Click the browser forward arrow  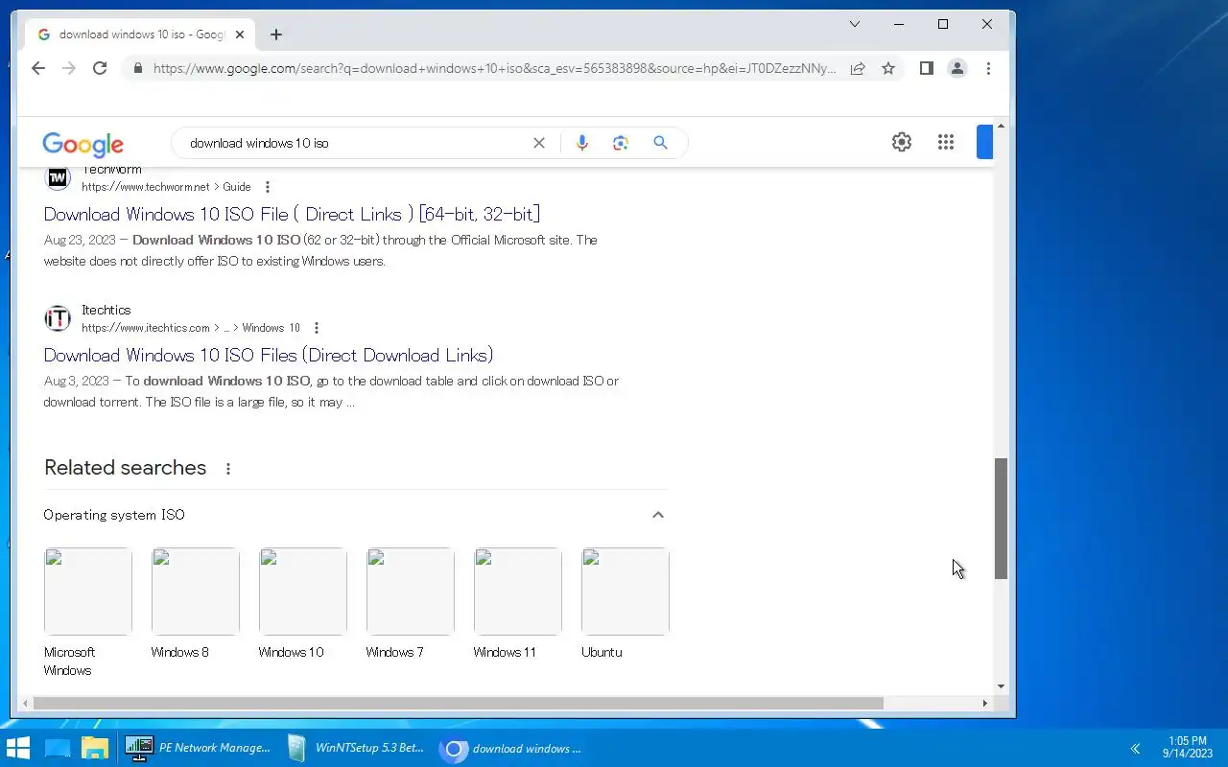pyautogui.click(x=68, y=68)
